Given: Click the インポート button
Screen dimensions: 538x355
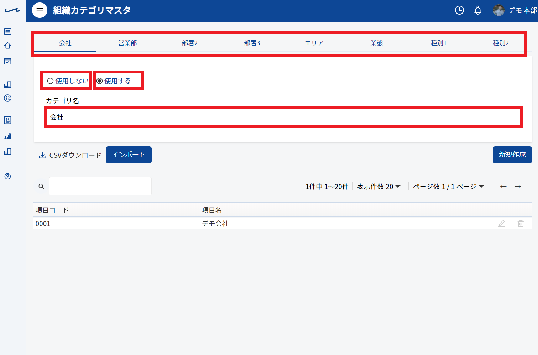Looking at the screenshot, I should coord(129,155).
